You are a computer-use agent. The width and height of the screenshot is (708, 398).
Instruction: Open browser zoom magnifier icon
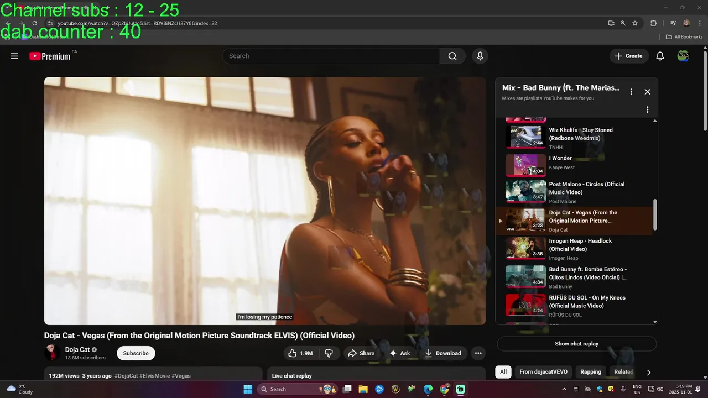coord(623,23)
